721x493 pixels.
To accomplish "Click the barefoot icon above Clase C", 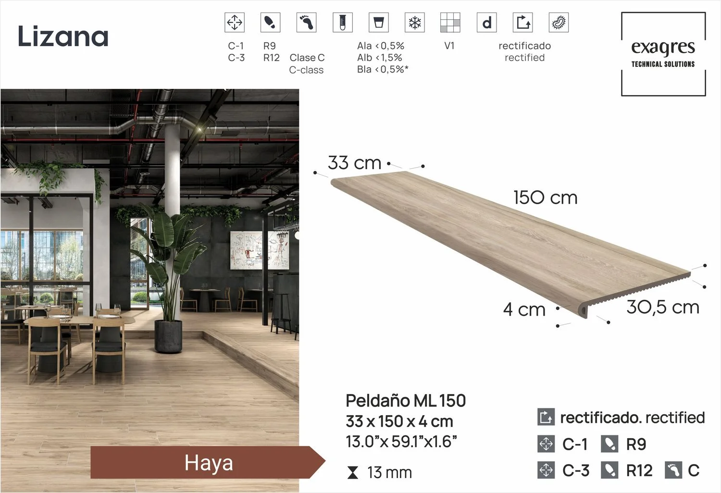I will click(x=306, y=23).
